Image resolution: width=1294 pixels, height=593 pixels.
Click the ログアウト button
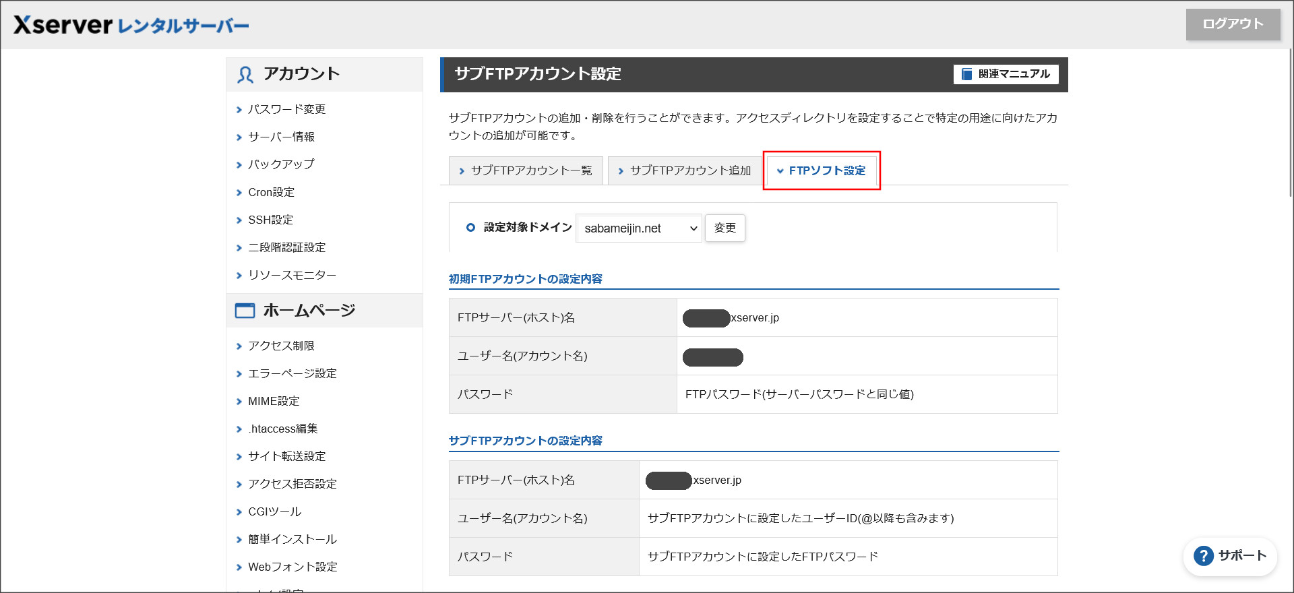[1233, 24]
